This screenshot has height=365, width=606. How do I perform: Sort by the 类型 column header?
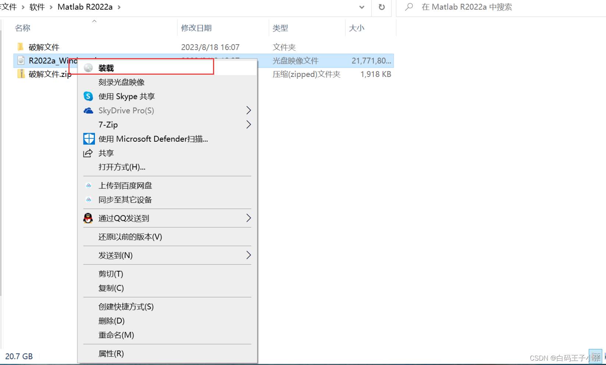point(280,28)
